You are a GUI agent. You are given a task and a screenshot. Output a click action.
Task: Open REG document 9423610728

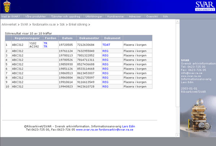[x=106, y=87]
